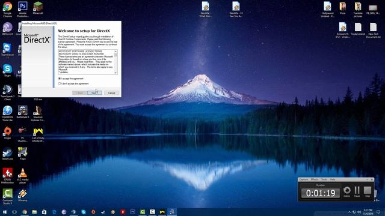Open Skype from the taskbar
The height and width of the screenshot is (216, 385).
pyautogui.click(x=84, y=212)
